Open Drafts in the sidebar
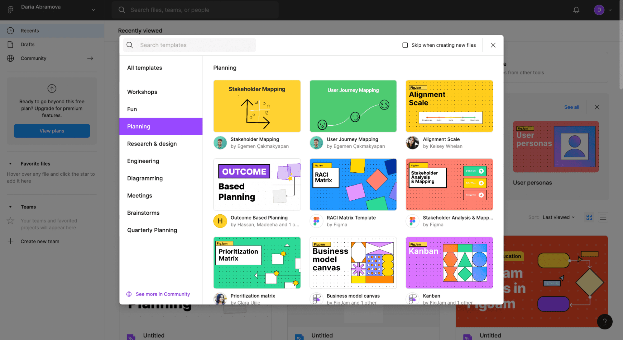Screen dimensions: 623x340 tap(52, 44)
